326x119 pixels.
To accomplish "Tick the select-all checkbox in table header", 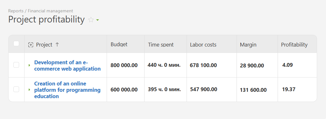I will [16, 44].
